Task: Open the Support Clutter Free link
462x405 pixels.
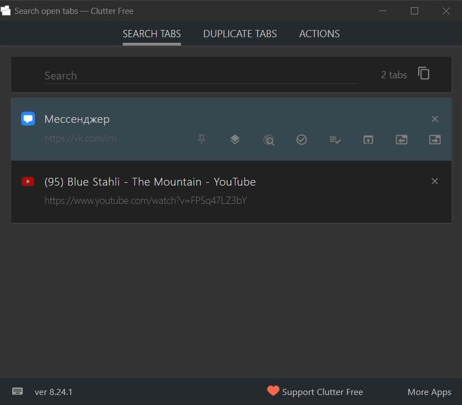Action: 322,392
